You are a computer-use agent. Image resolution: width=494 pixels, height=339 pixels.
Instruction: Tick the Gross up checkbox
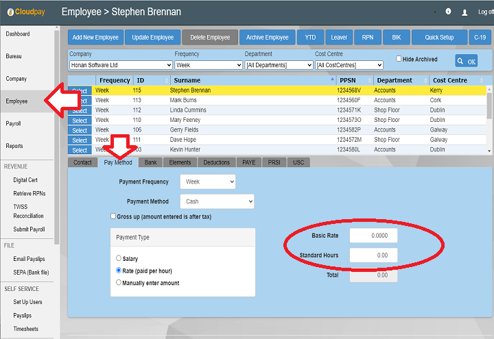click(x=113, y=216)
